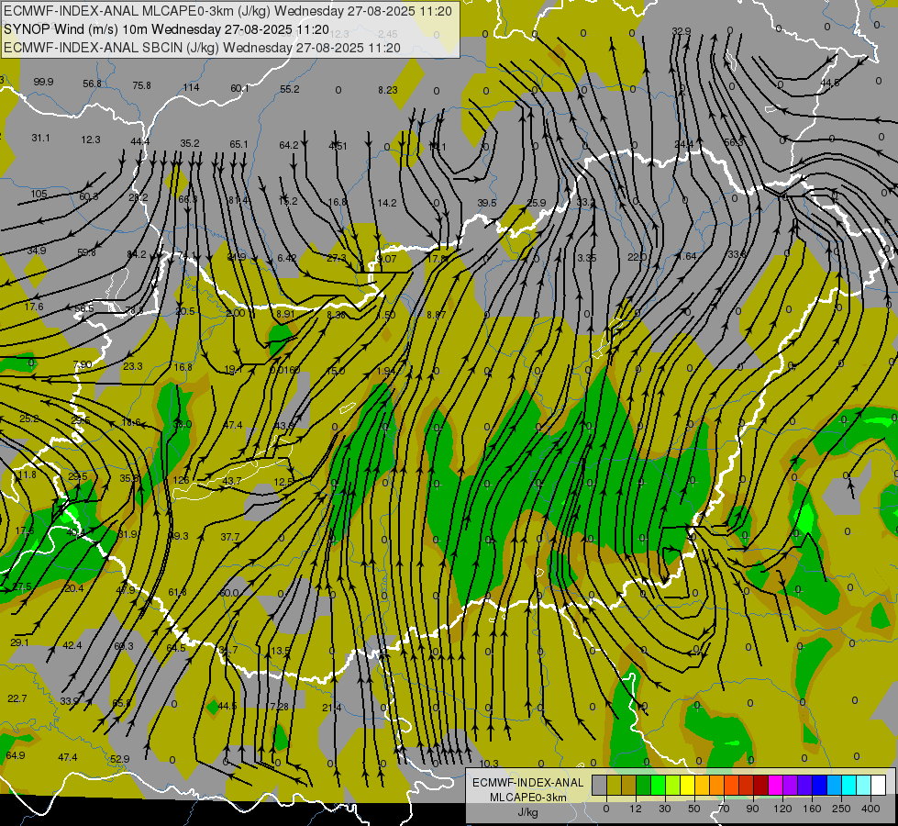Click the legend subtitle MLCAPE0-3km
The height and width of the screenshot is (826, 898).
[528, 798]
